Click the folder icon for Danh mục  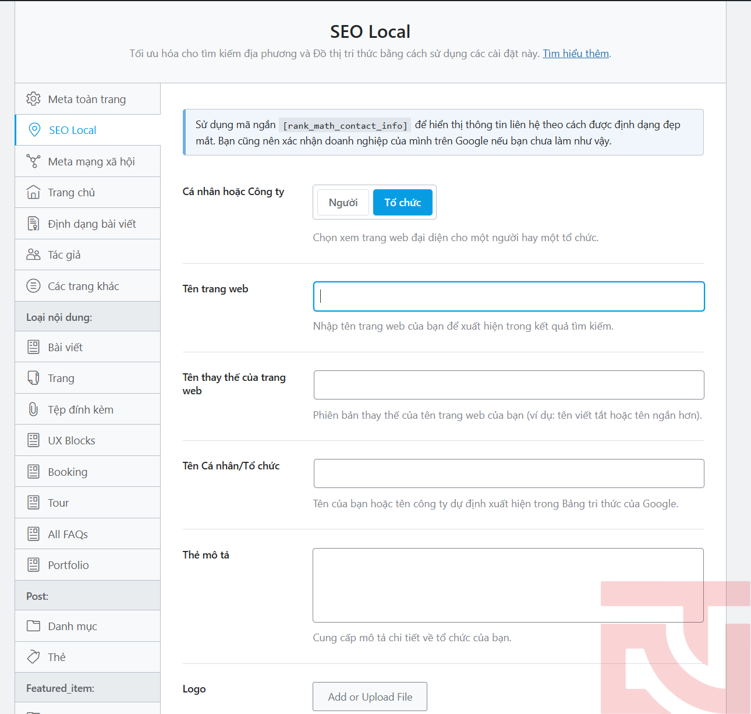34,626
